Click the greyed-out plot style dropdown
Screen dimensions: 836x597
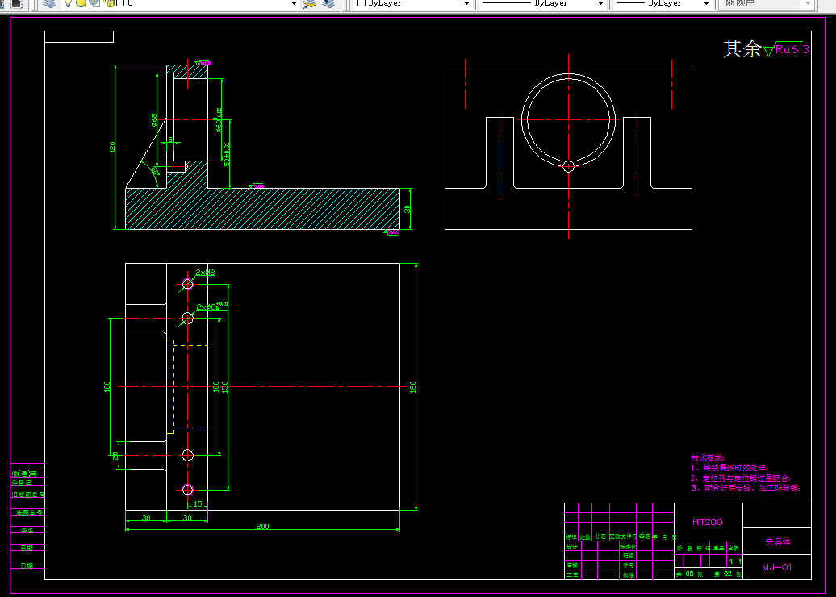[x=765, y=4]
